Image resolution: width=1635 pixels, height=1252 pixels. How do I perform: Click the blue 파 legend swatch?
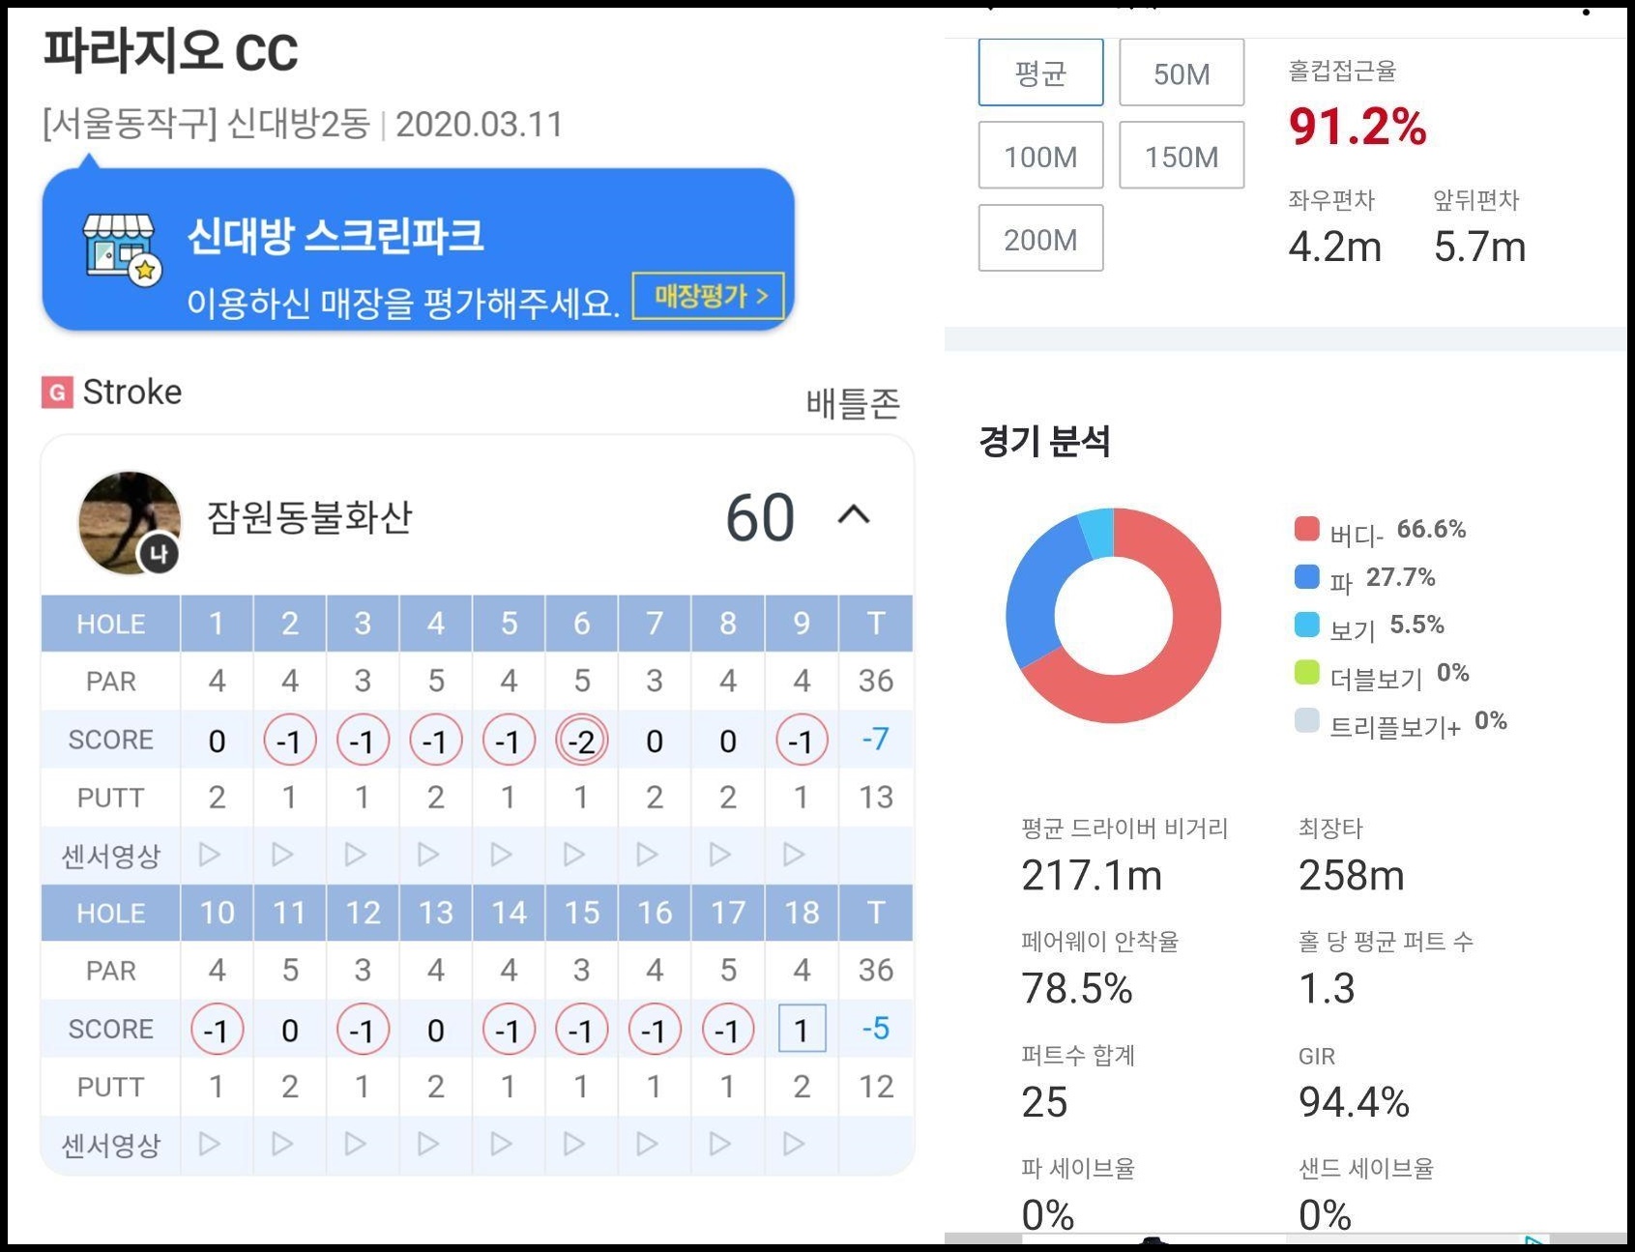point(1306,577)
